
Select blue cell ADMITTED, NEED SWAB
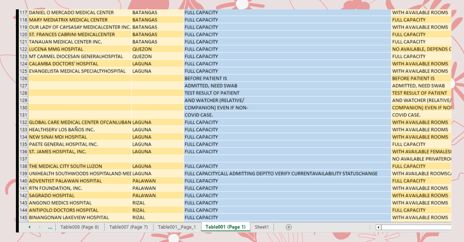(x=287, y=85)
